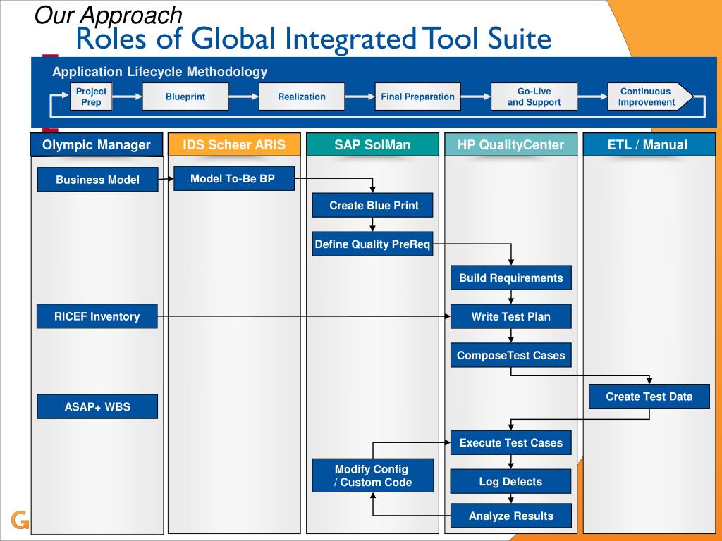Click the Create Blue Print box
This screenshot has width=722, height=541.
[372, 205]
